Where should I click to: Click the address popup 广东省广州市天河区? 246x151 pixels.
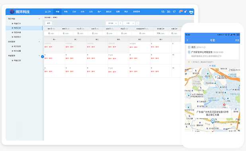(213, 113)
